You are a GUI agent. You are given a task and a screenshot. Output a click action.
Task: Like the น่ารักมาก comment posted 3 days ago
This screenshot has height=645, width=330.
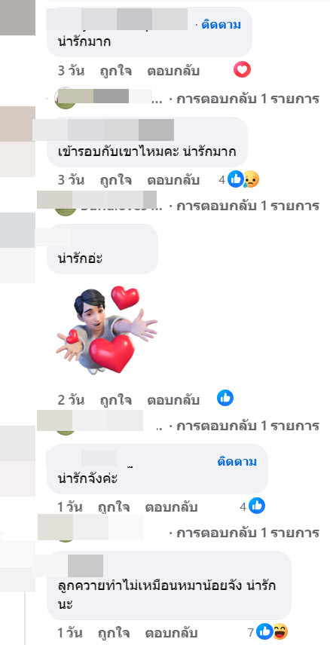(115, 71)
